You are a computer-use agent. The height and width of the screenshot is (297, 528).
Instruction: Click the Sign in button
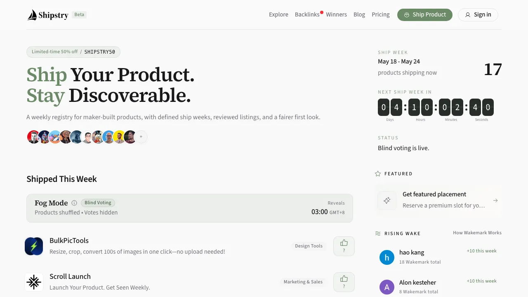point(478,15)
